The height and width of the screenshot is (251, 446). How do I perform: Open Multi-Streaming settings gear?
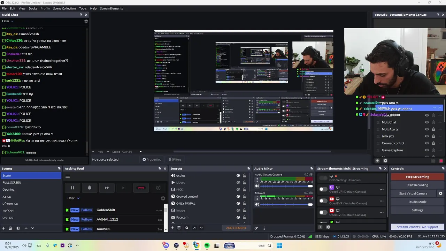328,227
